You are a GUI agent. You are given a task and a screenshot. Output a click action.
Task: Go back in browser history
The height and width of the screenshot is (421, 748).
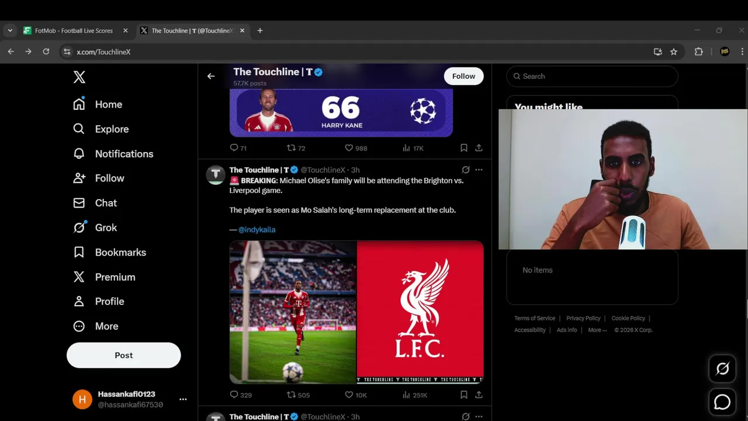(11, 51)
